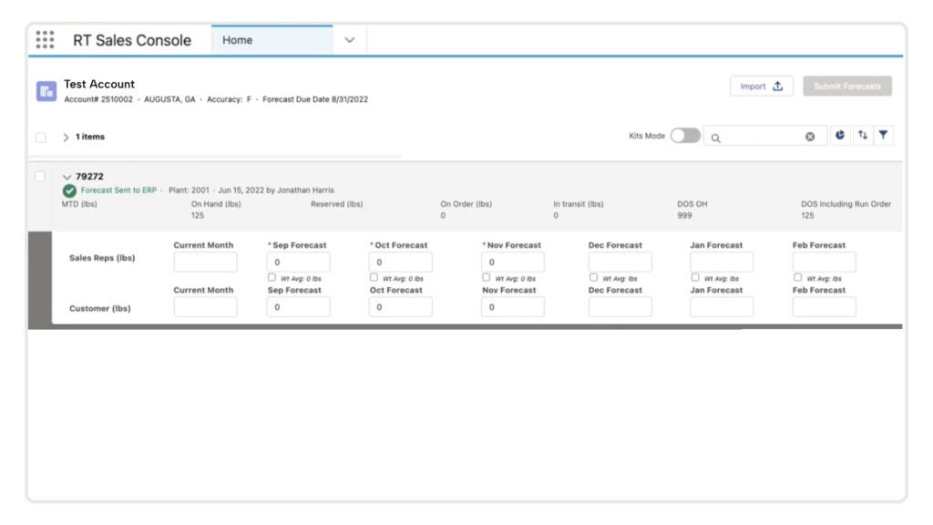This screenshot has width=933, height=525.
Task: Click Sales Reps Jan Forecast field
Action: coord(722,262)
